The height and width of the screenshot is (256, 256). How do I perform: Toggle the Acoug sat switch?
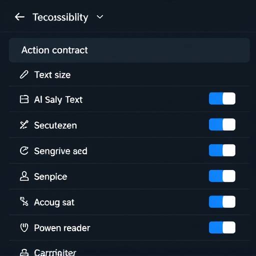coord(222,202)
